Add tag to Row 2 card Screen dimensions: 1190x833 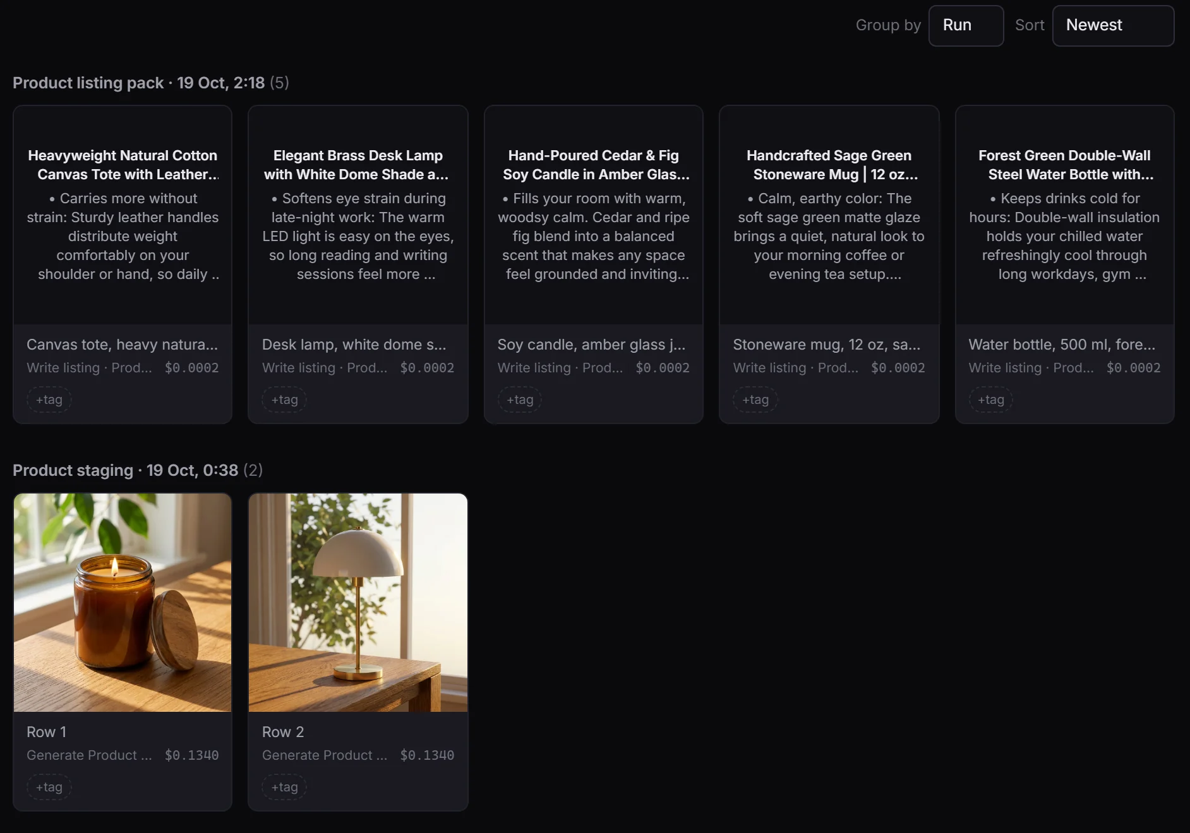click(x=284, y=787)
